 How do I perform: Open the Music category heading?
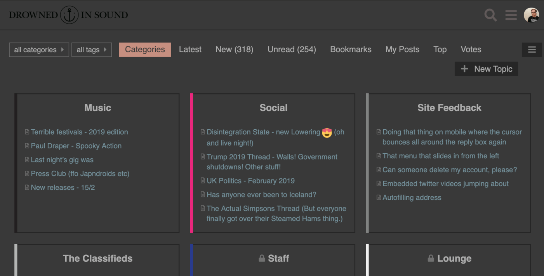pos(98,108)
